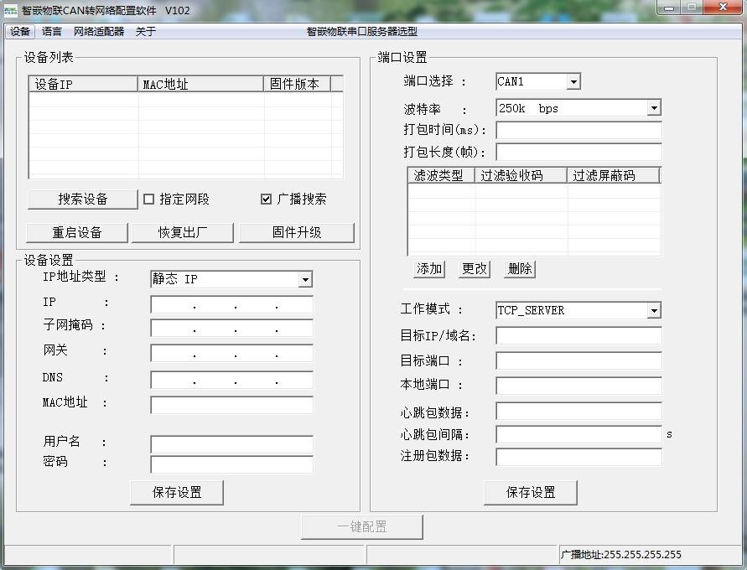Click the 重启设备 button

[x=77, y=232]
